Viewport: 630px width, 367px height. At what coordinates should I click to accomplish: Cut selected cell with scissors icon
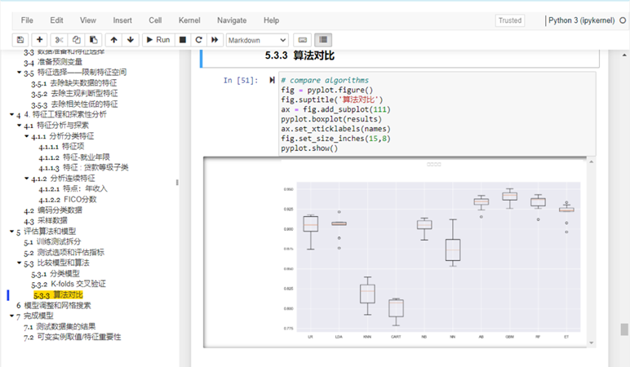[x=60, y=39]
